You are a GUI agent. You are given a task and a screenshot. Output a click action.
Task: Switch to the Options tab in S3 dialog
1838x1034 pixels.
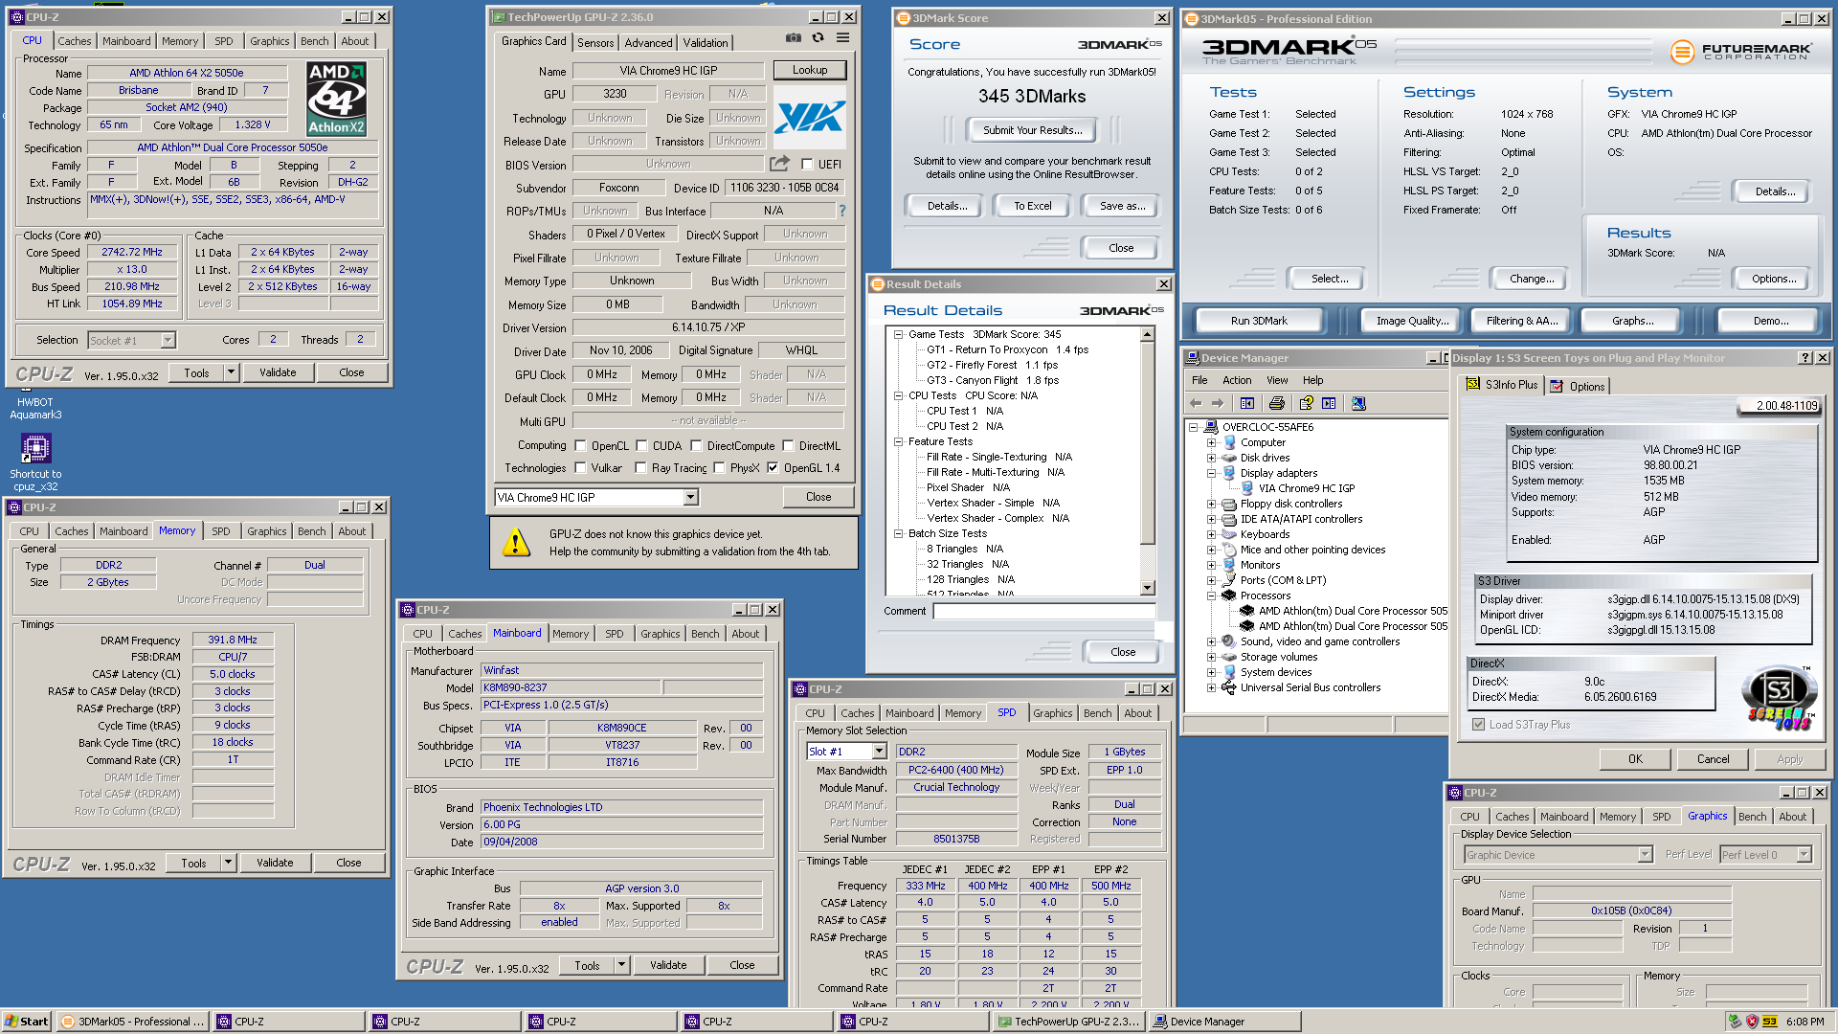[x=1578, y=386]
